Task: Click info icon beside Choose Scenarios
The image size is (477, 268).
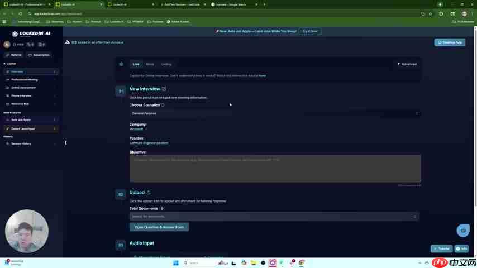Action: click(163, 105)
